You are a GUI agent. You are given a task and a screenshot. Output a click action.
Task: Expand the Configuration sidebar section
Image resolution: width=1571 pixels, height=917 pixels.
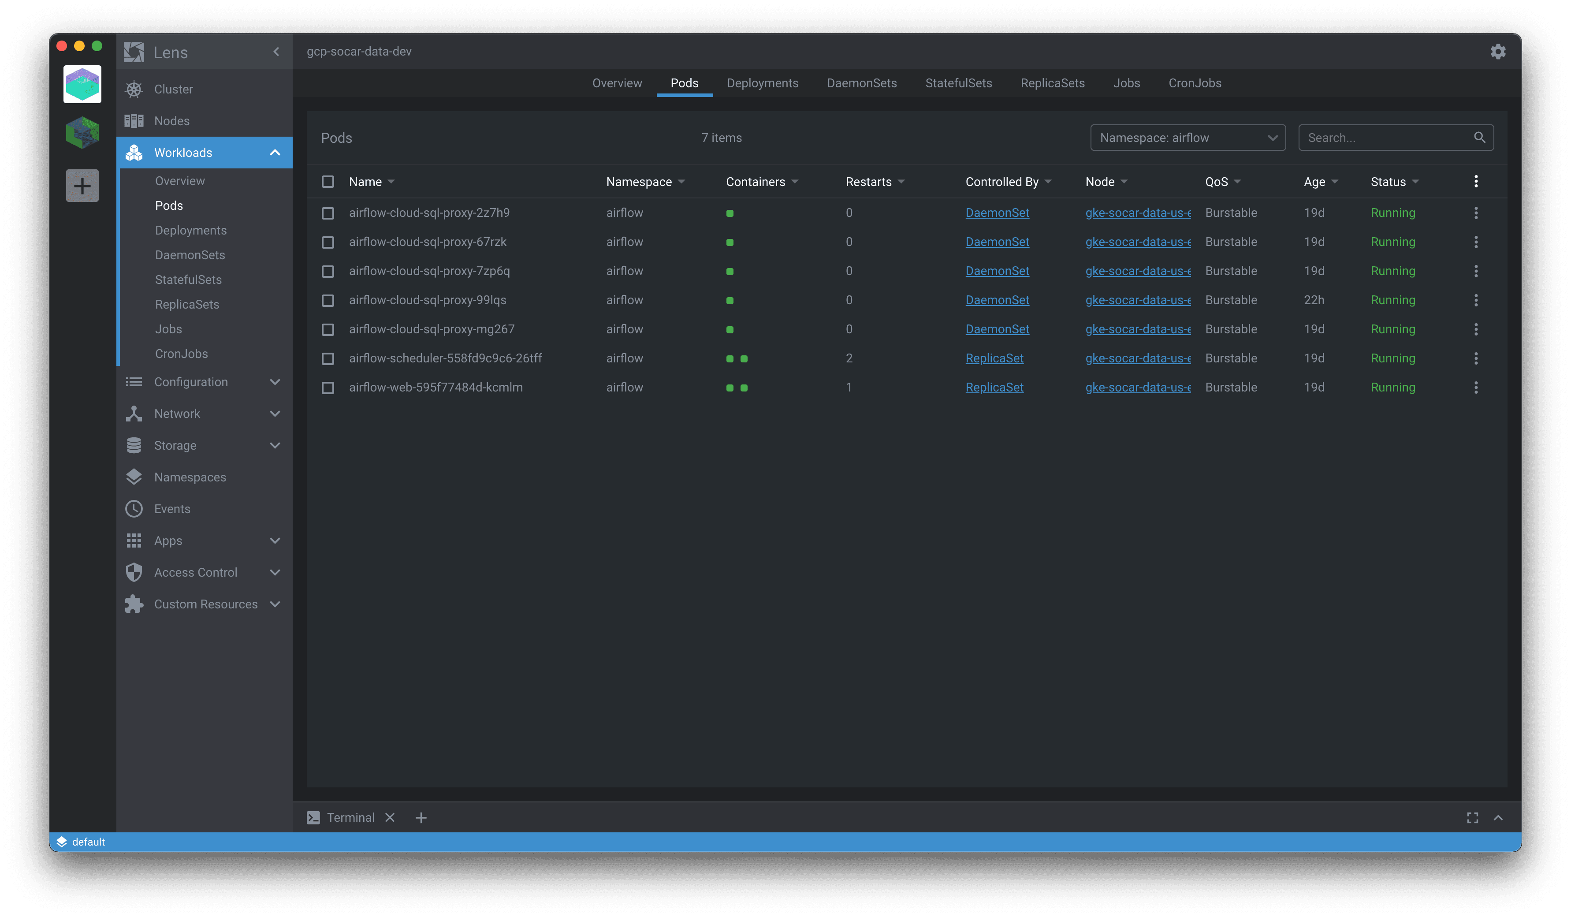tap(205, 382)
